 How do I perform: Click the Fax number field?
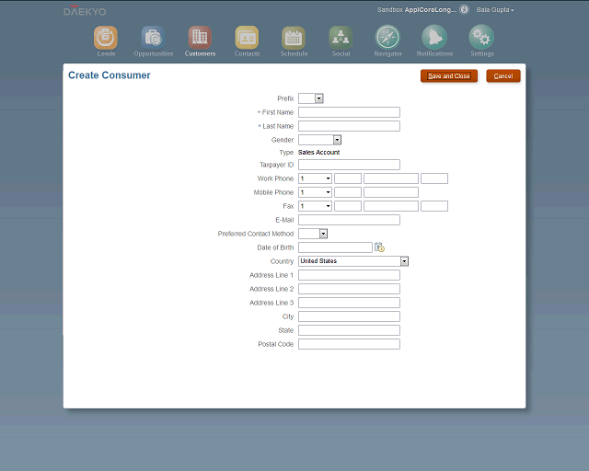coord(391,206)
